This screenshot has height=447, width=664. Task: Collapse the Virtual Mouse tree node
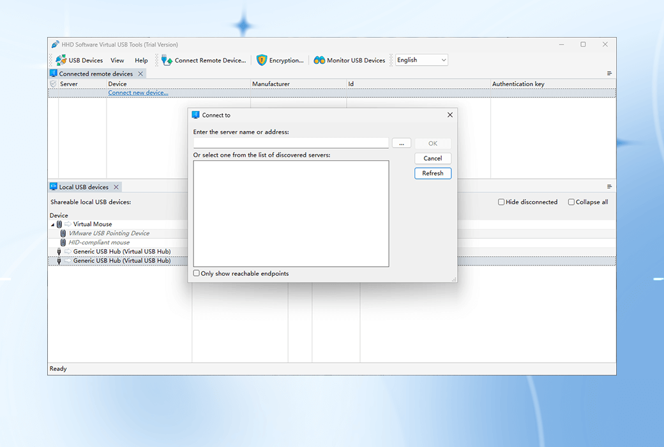[x=52, y=224]
